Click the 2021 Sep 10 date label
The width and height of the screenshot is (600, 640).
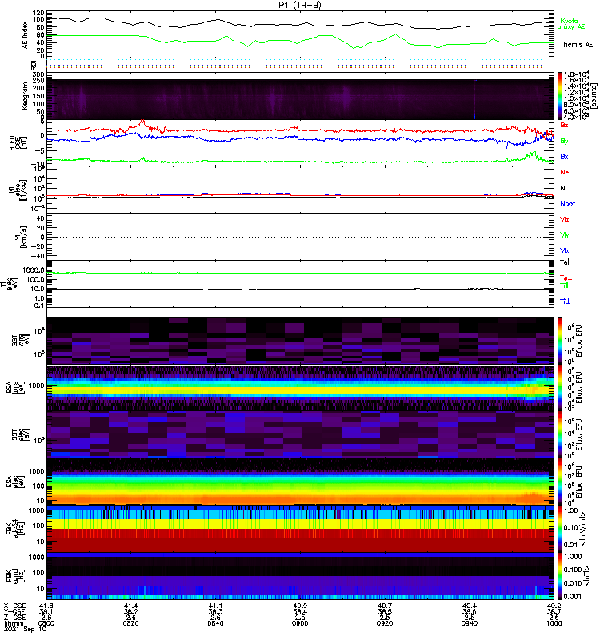[x=26, y=630]
